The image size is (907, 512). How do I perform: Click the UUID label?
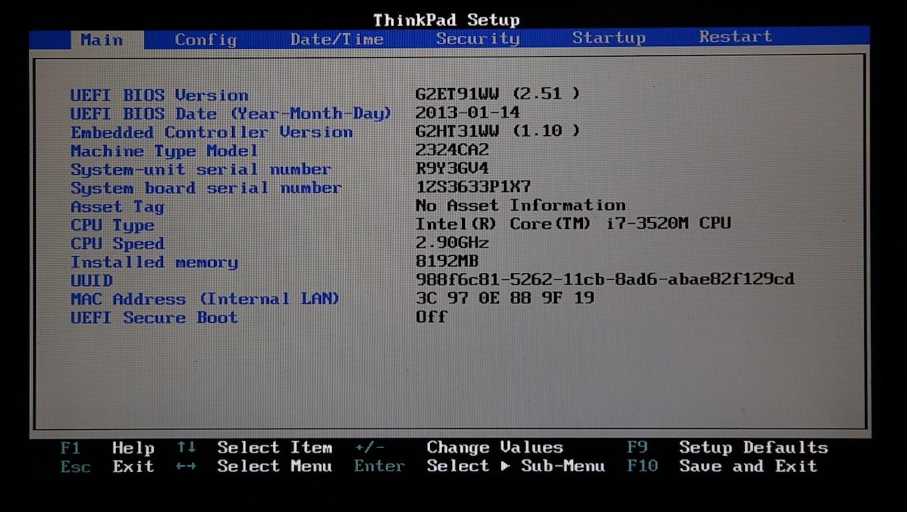91,281
